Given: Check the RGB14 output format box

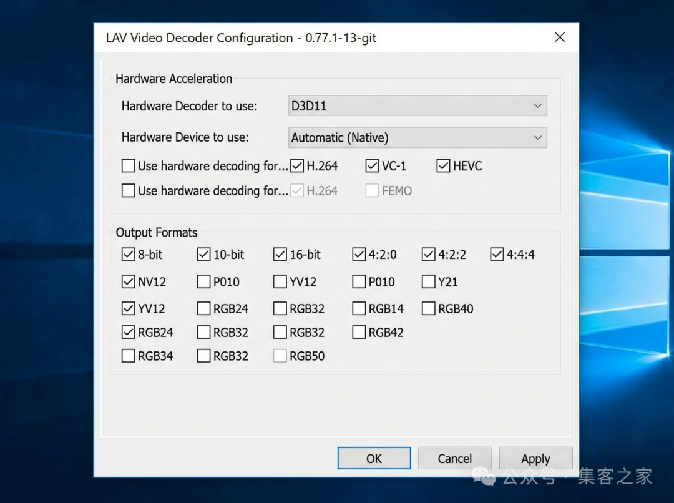Looking at the screenshot, I should (359, 308).
